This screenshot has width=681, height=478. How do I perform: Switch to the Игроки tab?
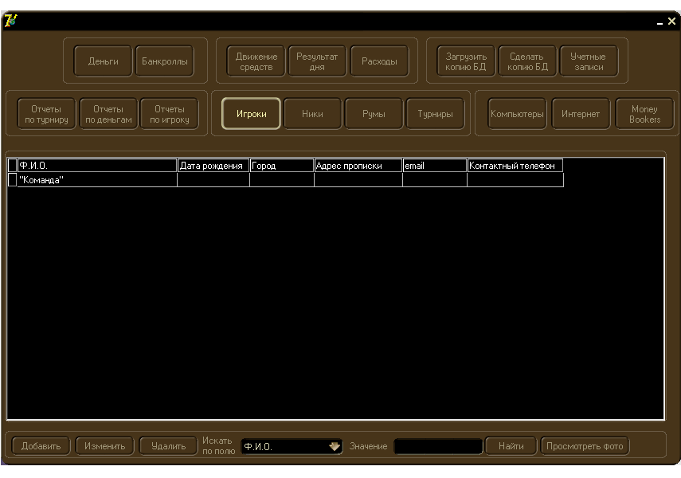[251, 114]
